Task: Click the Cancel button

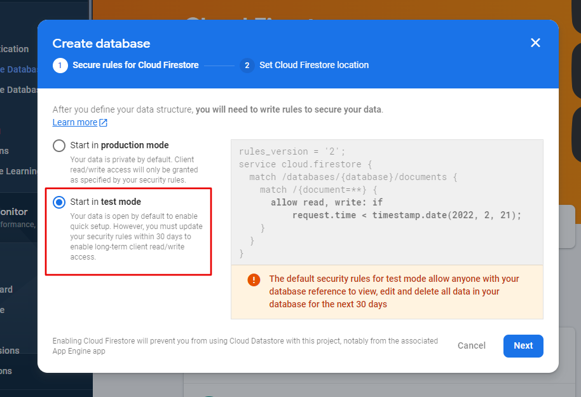Action: [x=471, y=345]
